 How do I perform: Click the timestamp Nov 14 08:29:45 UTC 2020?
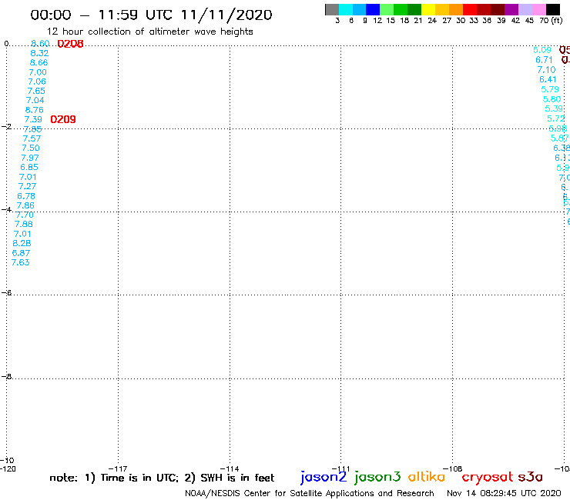click(504, 493)
